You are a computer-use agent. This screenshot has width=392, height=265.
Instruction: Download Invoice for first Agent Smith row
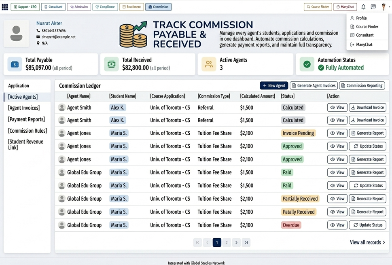coord(367,108)
